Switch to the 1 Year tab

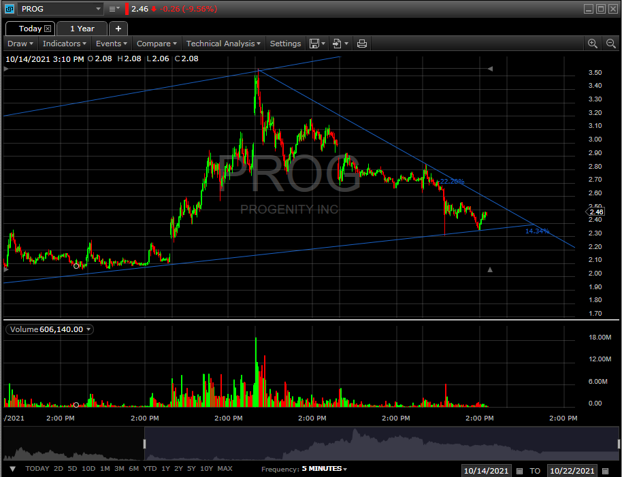coord(82,29)
